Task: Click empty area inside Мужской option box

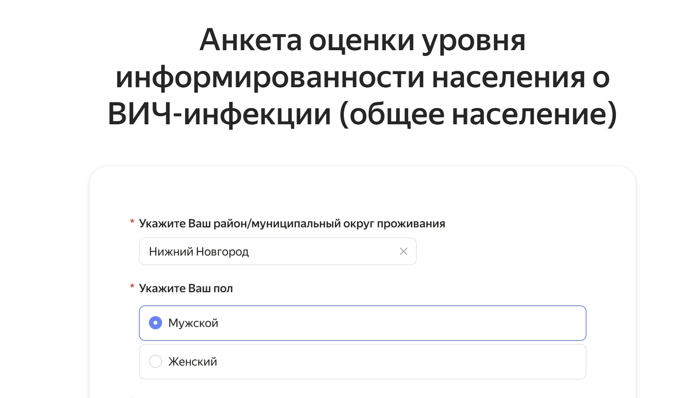Action: (x=386, y=323)
